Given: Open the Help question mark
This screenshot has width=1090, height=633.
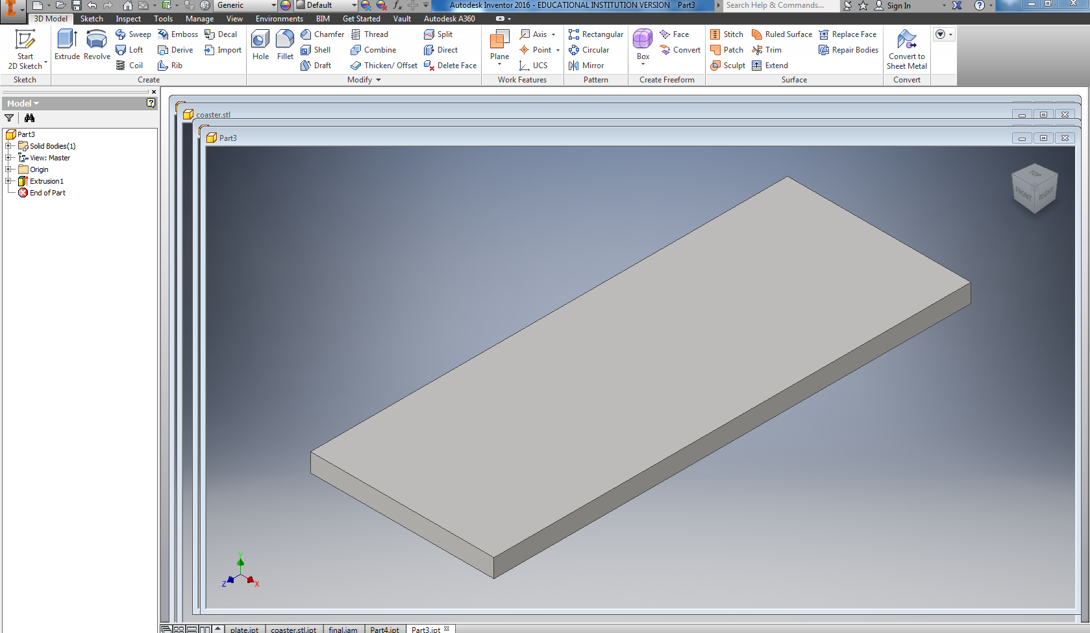Looking at the screenshot, I should (x=980, y=5).
